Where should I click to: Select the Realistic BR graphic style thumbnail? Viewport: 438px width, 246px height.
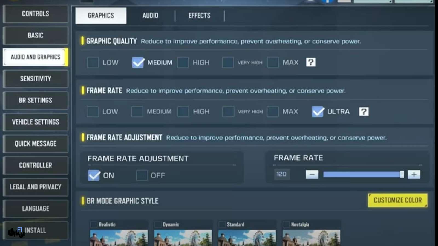119,237
